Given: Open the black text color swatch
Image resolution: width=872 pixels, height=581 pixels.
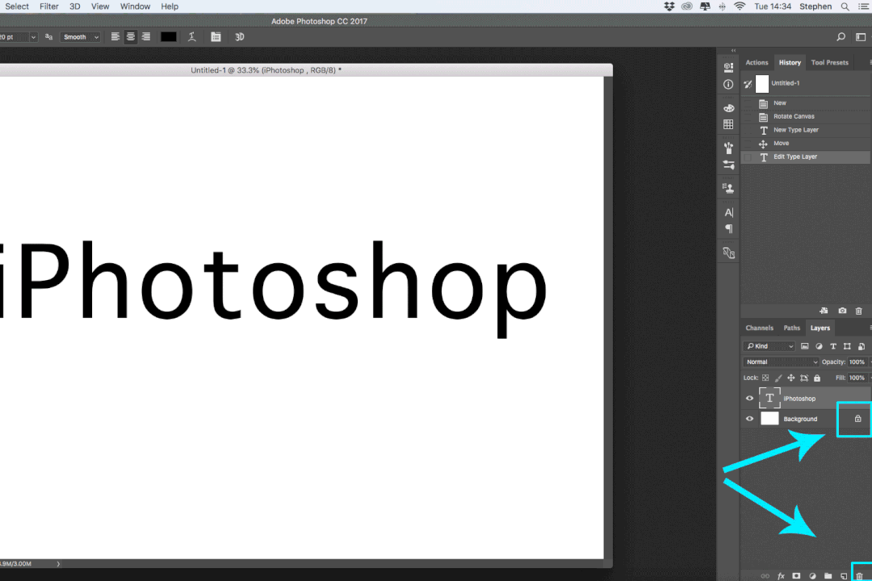Looking at the screenshot, I should (169, 36).
